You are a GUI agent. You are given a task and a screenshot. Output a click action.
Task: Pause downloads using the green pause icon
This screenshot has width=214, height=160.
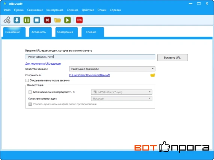coord(27,20)
